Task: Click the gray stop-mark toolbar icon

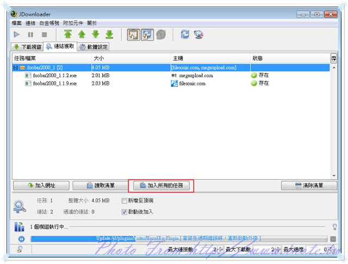Action: click(161, 35)
